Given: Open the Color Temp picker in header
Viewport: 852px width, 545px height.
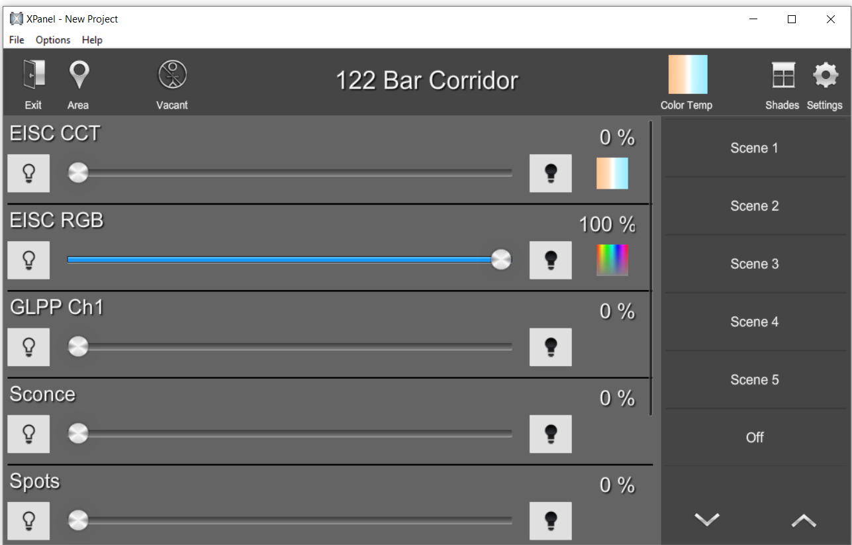Looking at the screenshot, I should (x=688, y=75).
